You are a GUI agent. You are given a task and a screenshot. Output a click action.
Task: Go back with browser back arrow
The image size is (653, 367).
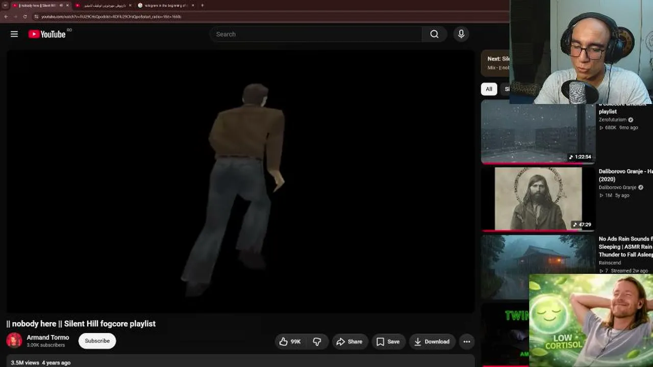pyautogui.click(x=6, y=16)
